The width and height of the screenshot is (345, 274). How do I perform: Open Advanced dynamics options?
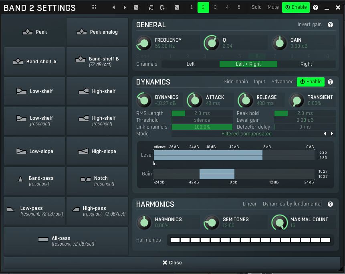(x=282, y=82)
